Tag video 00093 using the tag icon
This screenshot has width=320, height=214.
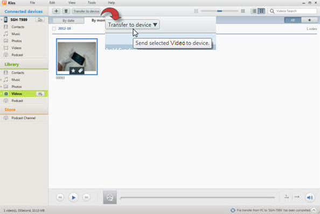[x=80, y=70]
